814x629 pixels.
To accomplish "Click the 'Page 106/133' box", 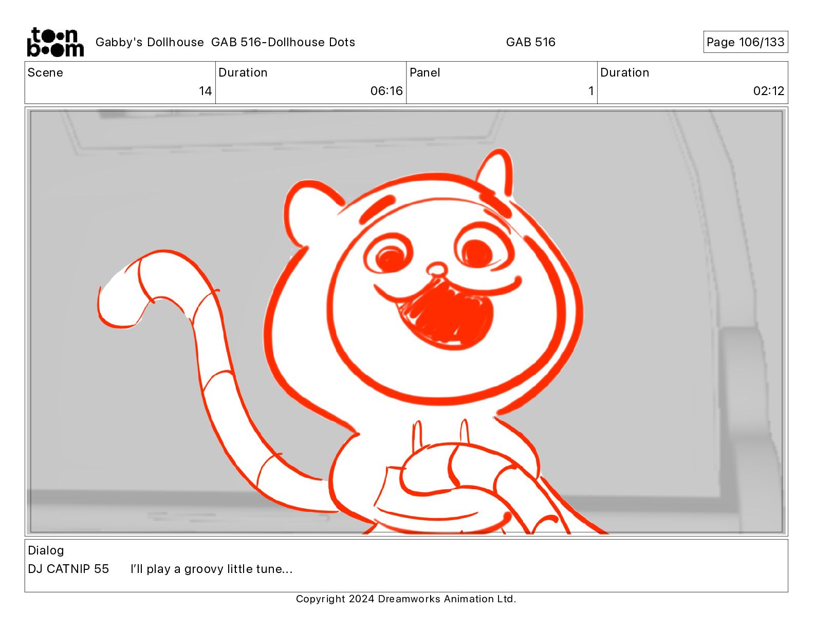I will (745, 42).
